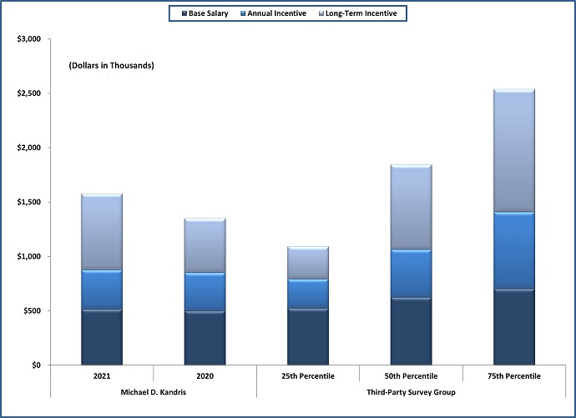Viewport: 576px width, 418px height.
Task: Click the Michael D. Kandris group label
Action: coord(153,392)
